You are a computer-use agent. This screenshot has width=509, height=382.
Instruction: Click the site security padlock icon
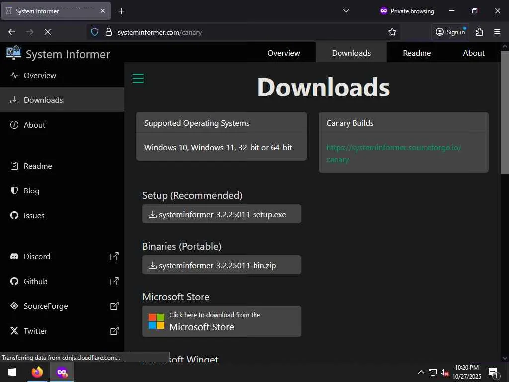click(109, 32)
